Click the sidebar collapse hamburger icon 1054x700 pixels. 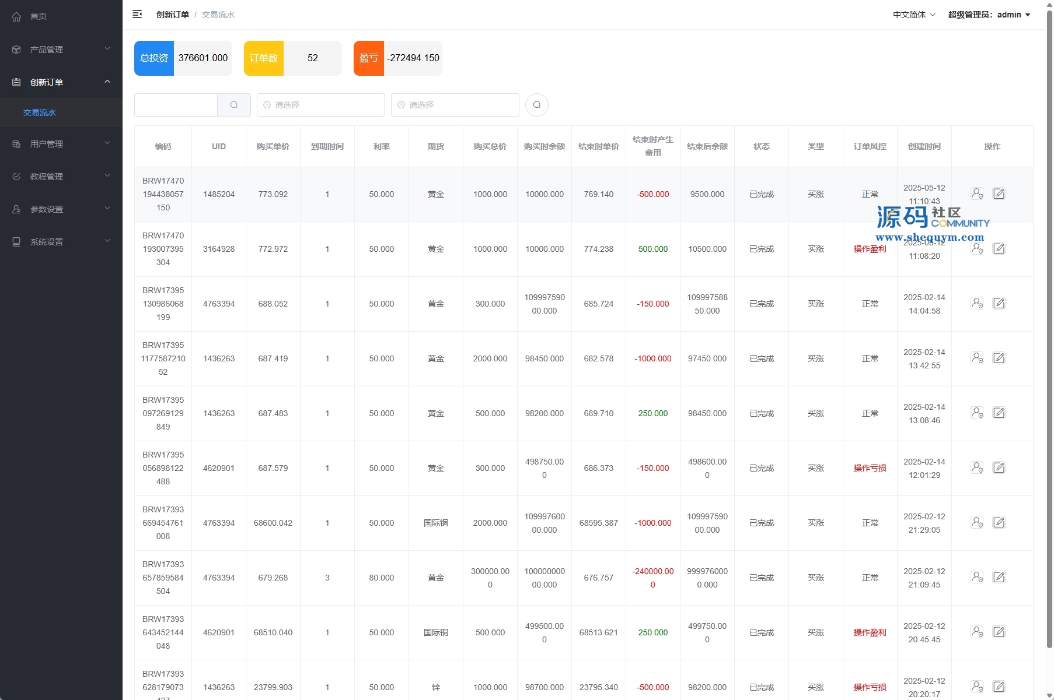[137, 15]
